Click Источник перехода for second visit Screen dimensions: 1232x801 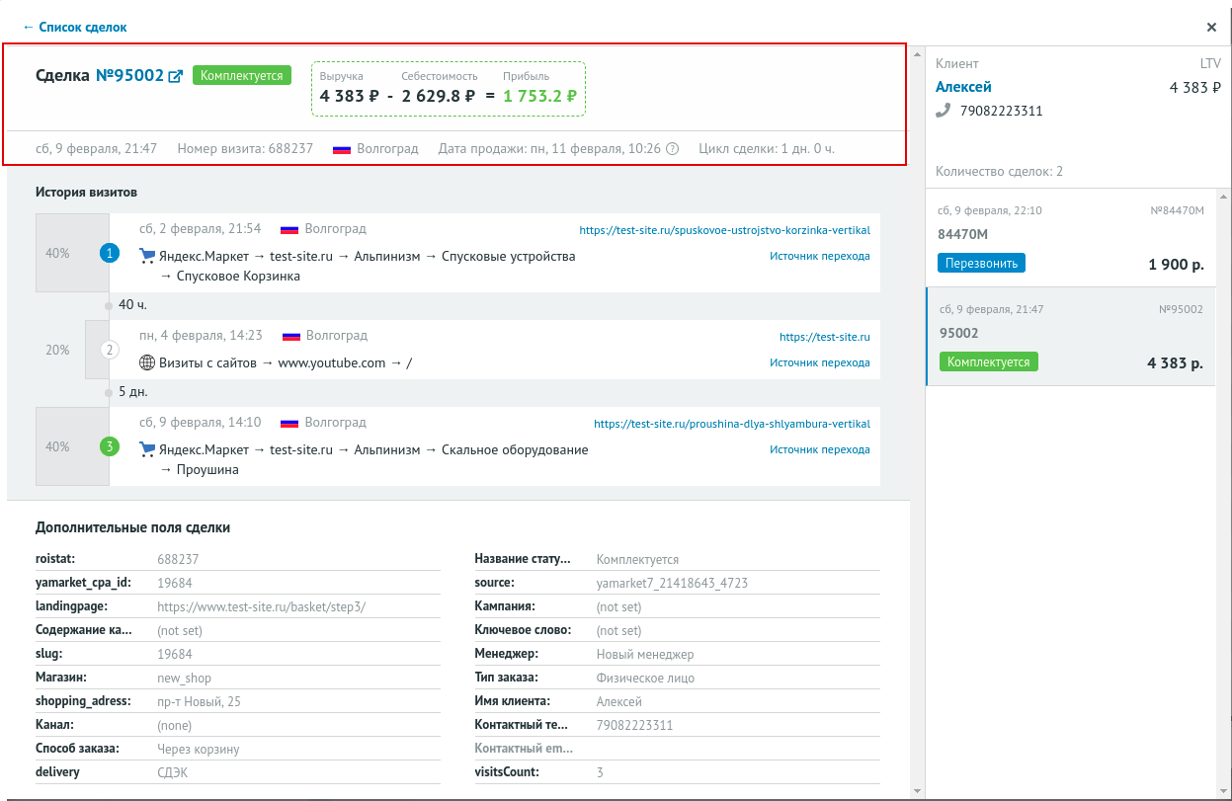point(819,362)
